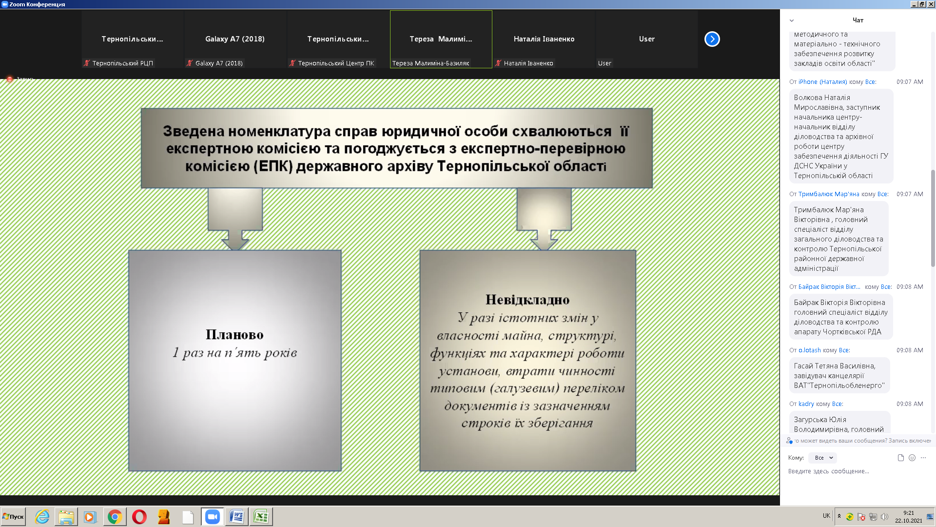Click the sender name Тримбалюк Мар'яна link
The image size is (936, 527).
[x=829, y=194]
